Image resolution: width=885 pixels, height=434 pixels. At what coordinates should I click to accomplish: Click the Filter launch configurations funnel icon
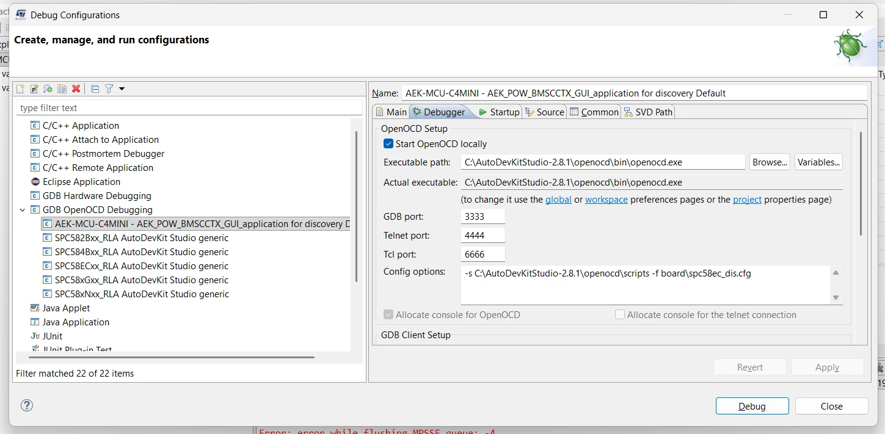coord(109,89)
